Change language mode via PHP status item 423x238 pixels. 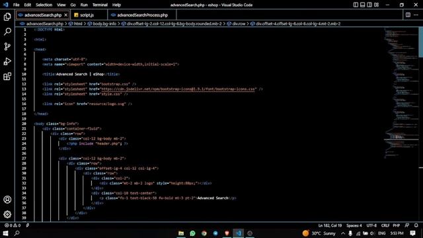pos(397,225)
